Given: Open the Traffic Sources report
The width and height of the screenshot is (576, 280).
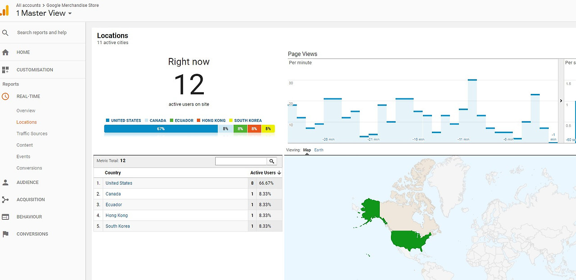Looking at the screenshot, I should click(x=32, y=133).
